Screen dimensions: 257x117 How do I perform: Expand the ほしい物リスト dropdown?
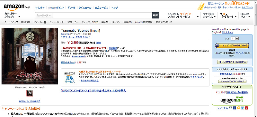[245, 15]
